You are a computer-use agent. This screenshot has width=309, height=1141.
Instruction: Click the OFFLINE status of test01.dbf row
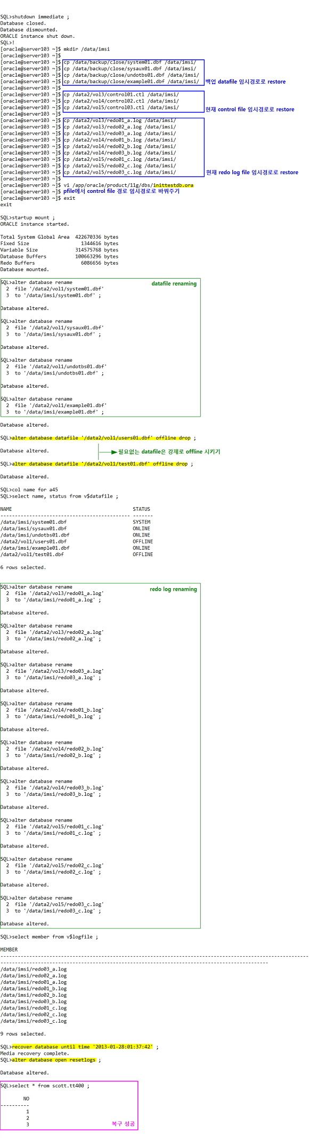143,555
